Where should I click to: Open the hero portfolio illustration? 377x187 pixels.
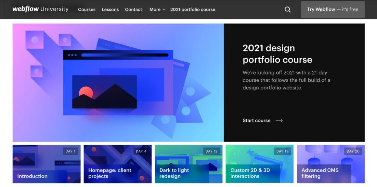click(x=118, y=82)
